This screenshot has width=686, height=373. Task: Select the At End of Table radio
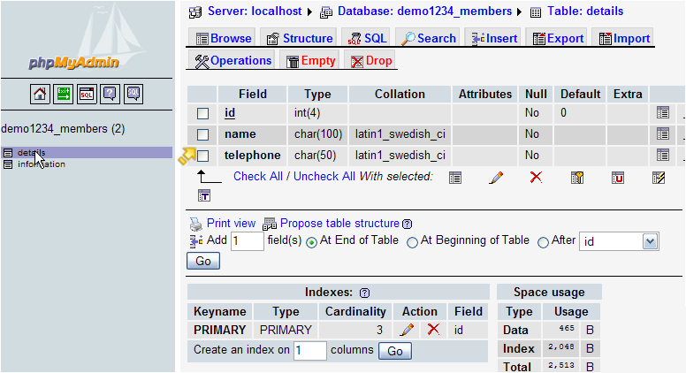pos(311,243)
